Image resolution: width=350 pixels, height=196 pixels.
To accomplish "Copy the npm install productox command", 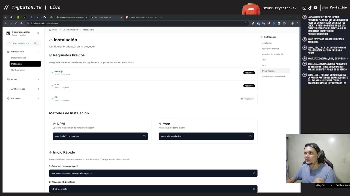I will [144, 136].
